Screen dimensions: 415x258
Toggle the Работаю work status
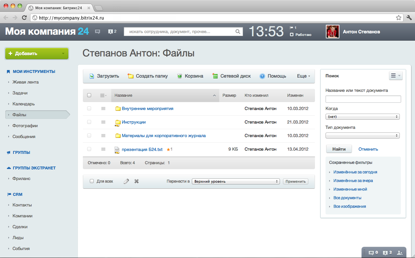(300, 35)
